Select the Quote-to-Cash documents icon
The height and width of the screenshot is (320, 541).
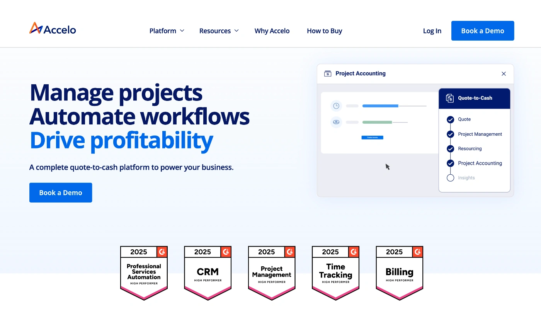(449, 98)
